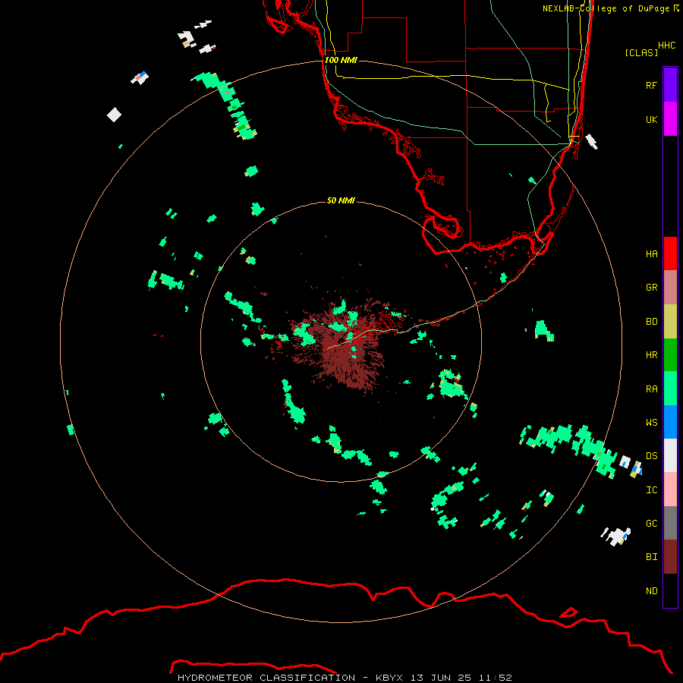This screenshot has height=683, width=683.
Task: Click the white diamond-shaped dry snow echo
Action: click(114, 115)
